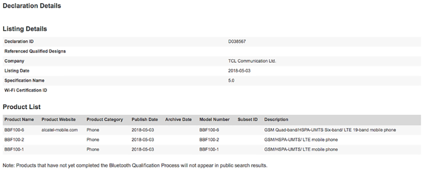Click the 'Declaration Details' heading

click(x=32, y=6)
